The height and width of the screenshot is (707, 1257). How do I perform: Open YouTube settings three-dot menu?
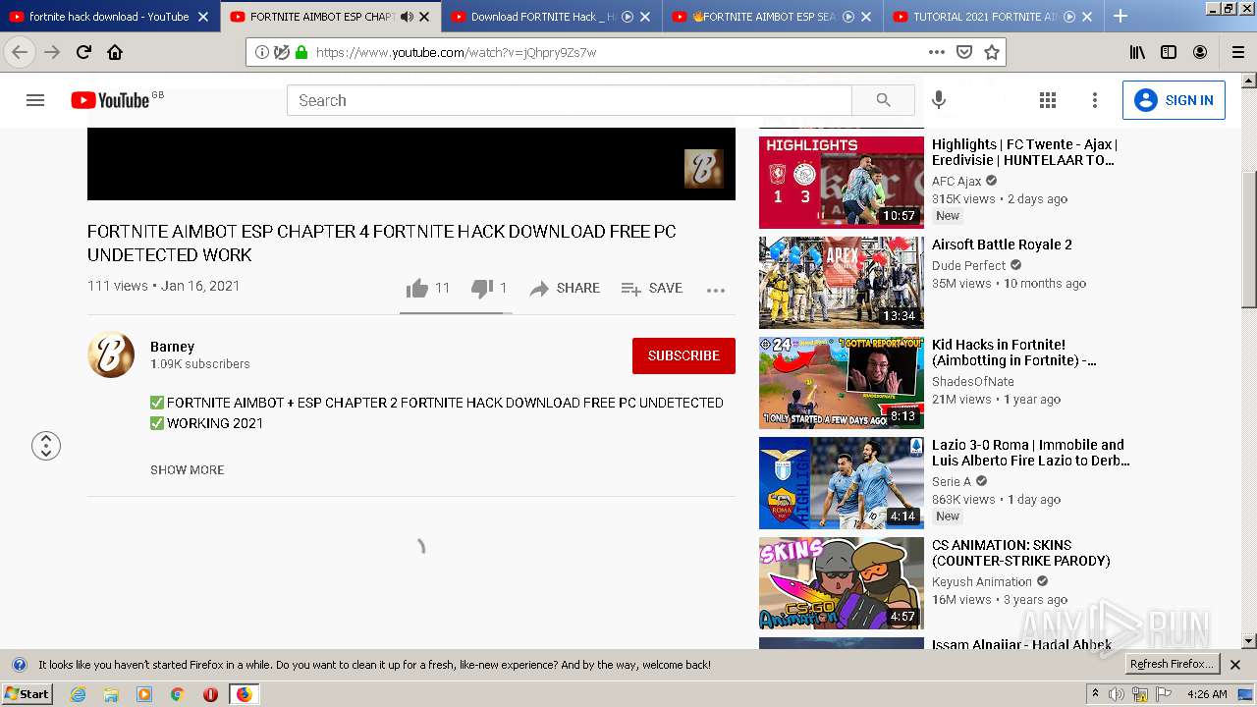click(1095, 100)
